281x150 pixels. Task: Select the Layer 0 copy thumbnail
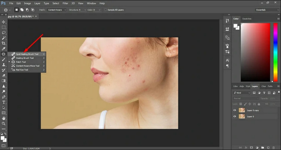click(242, 110)
